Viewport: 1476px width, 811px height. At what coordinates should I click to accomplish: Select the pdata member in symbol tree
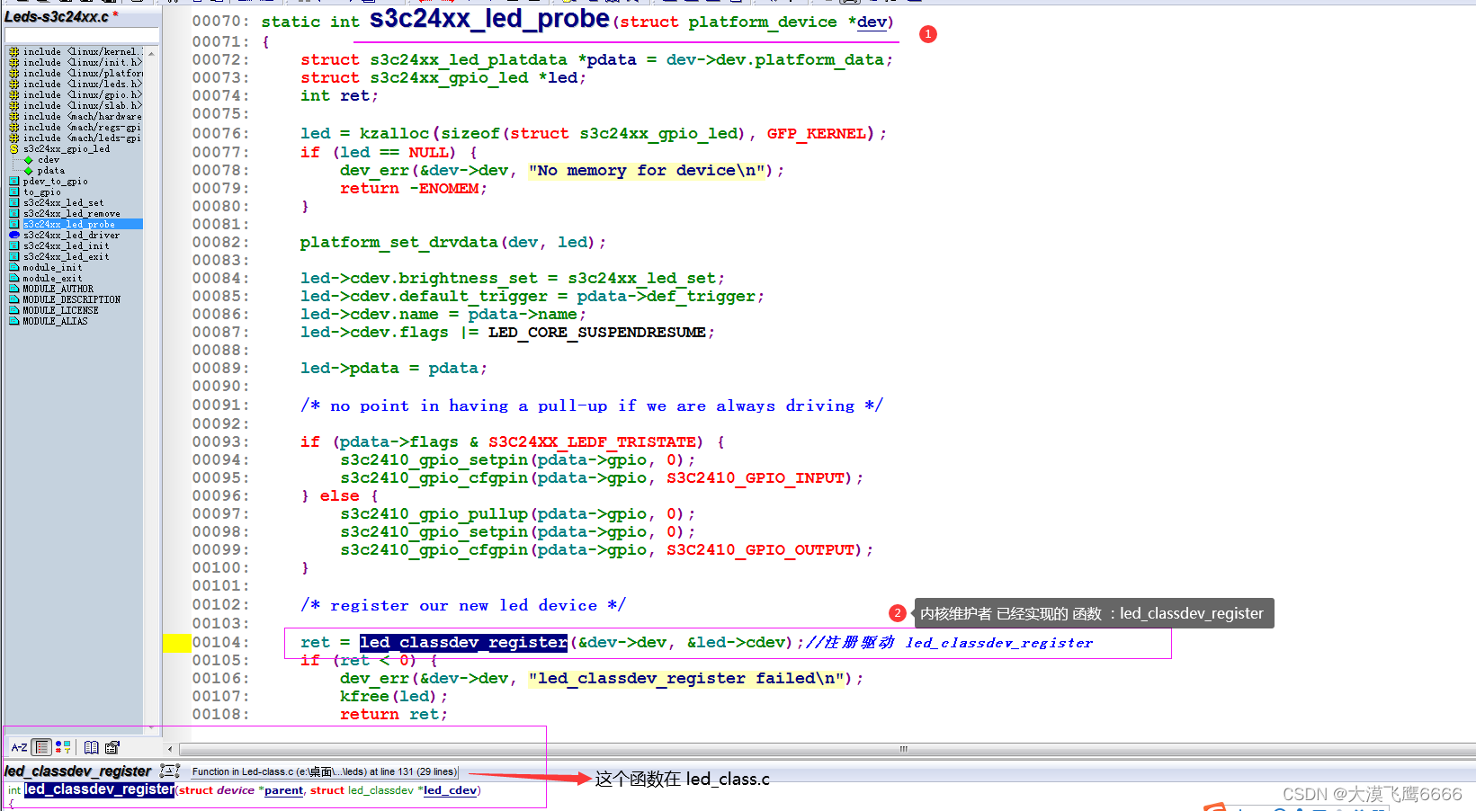pyautogui.click(x=45, y=171)
